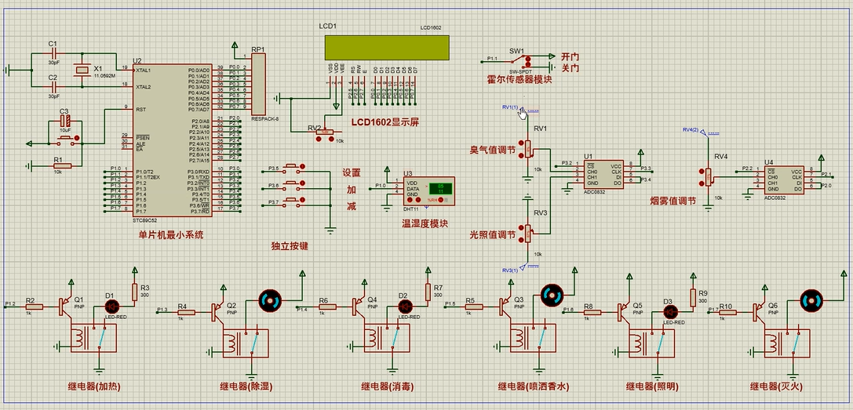
Task: Select the STC89C52 microcontroller U2 chip
Action: 173,140
